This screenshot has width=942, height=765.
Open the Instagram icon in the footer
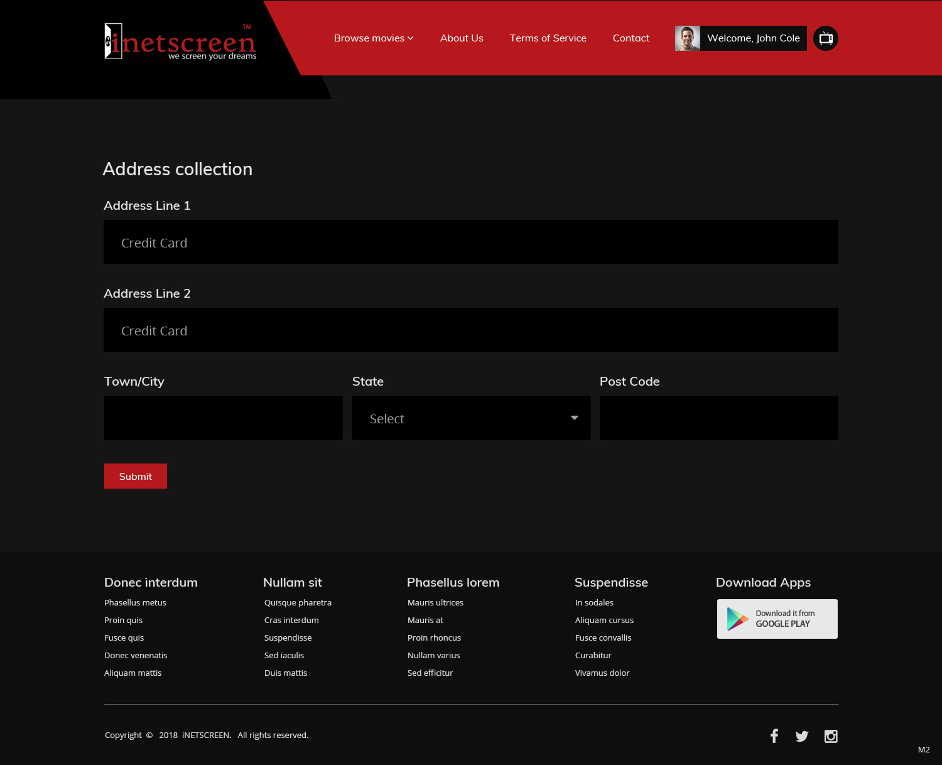click(831, 735)
